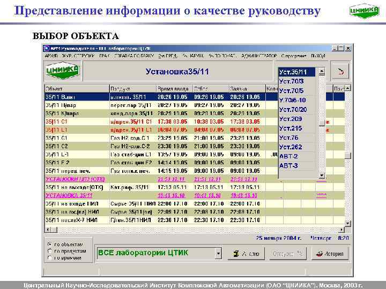Click the table's vertical scrollbar up arrow
This screenshot has width=386, height=289.
347,88
